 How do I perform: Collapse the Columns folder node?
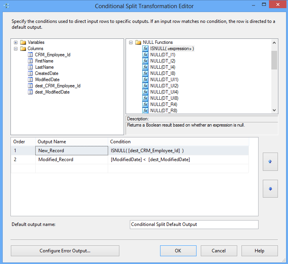point(16,49)
